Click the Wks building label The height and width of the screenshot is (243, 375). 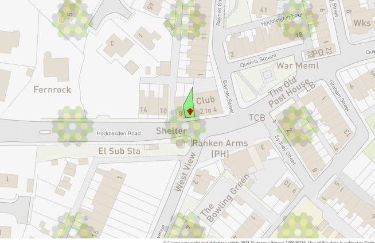click(x=362, y=23)
